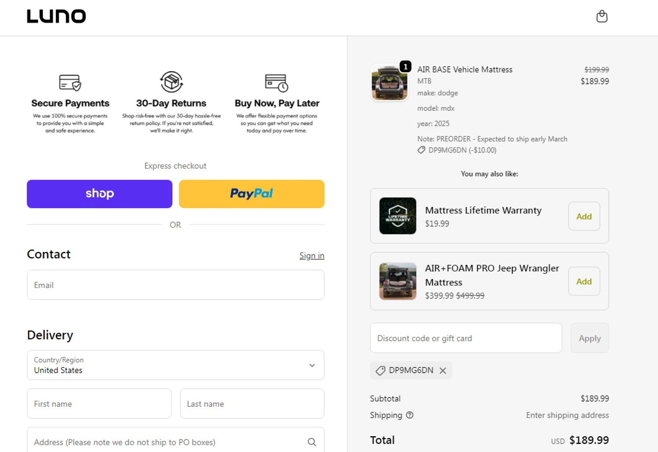Click the Delivery heading
The width and height of the screenshot is (658, 452).
click(50, 335)
